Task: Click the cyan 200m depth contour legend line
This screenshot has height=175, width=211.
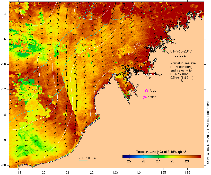Action: click(x=83, y=161)
